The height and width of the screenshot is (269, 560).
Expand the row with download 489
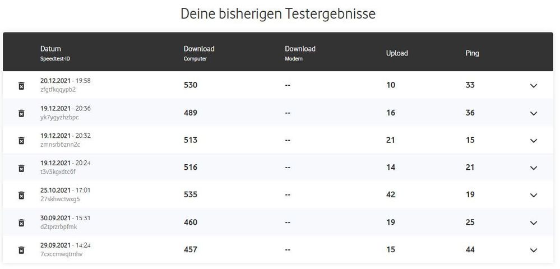click(x=533, y=113)
